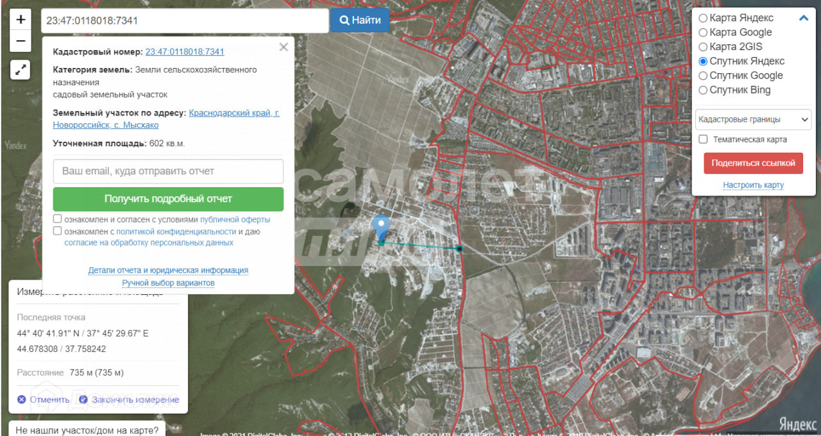The height and width of the screenshot is (436, 821).
Task: Zoom out with the minus button
Action: pos(21,41)
